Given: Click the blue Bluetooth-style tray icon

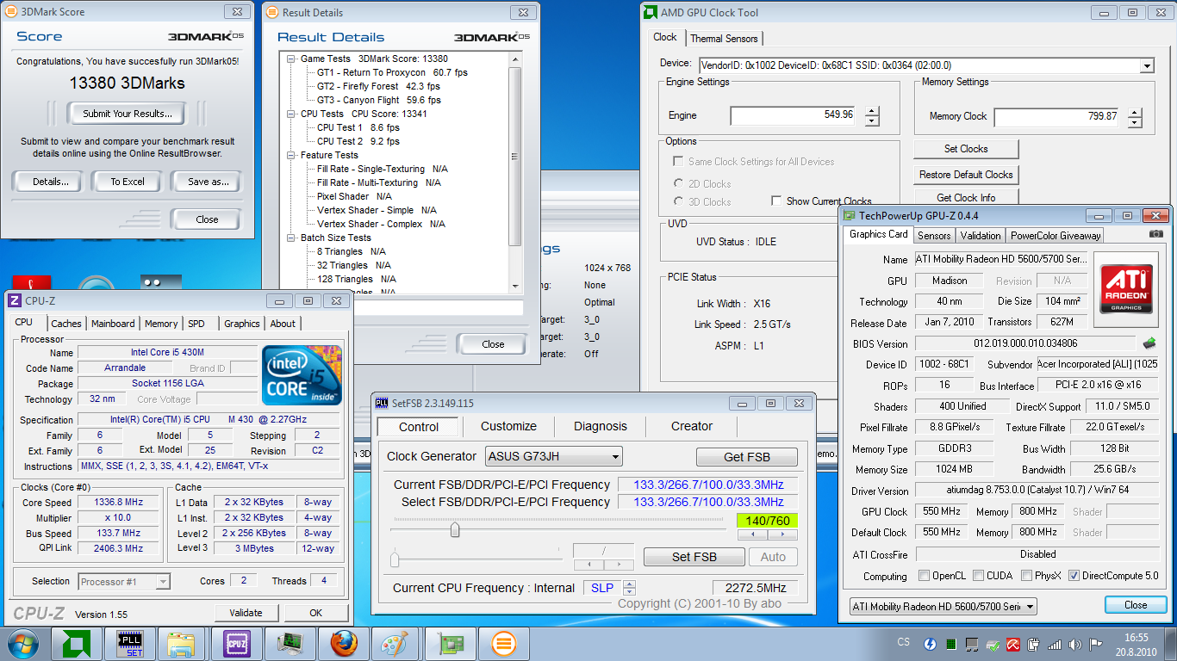Looking at the screenshot, I should 931,644.
